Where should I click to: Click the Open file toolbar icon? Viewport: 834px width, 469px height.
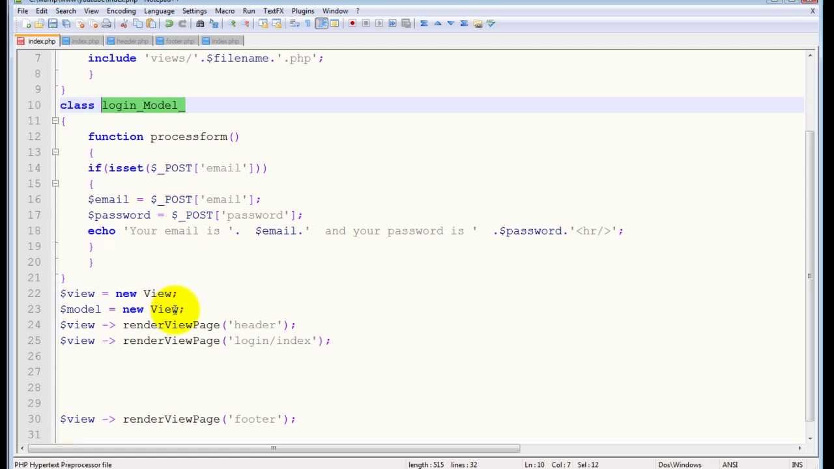(39, 23)
